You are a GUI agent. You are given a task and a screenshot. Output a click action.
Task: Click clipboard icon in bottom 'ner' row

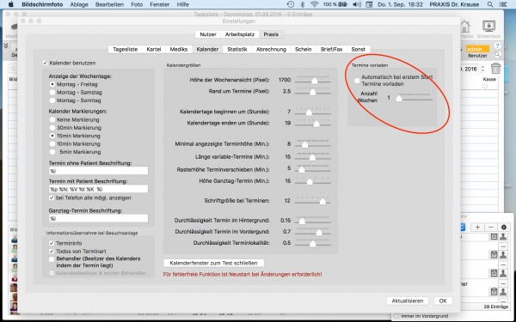494,291
